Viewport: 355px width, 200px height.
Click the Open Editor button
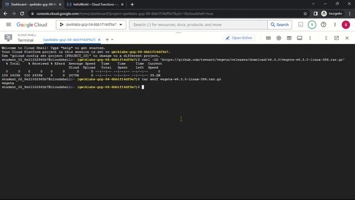pyautogui.click(x=239, y=38)
